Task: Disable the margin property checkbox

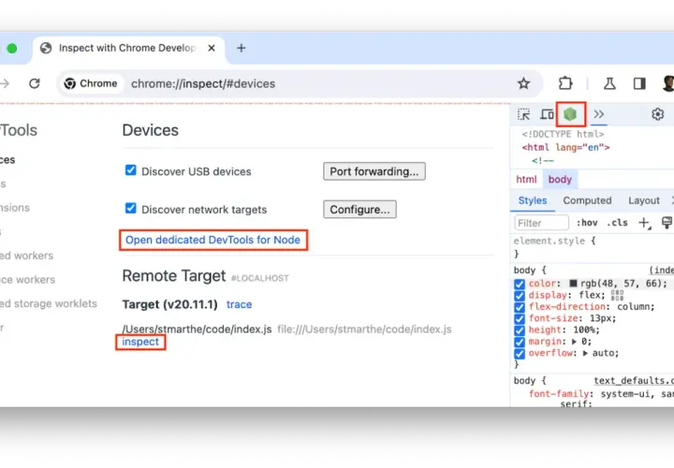Action: click(520, 342)
